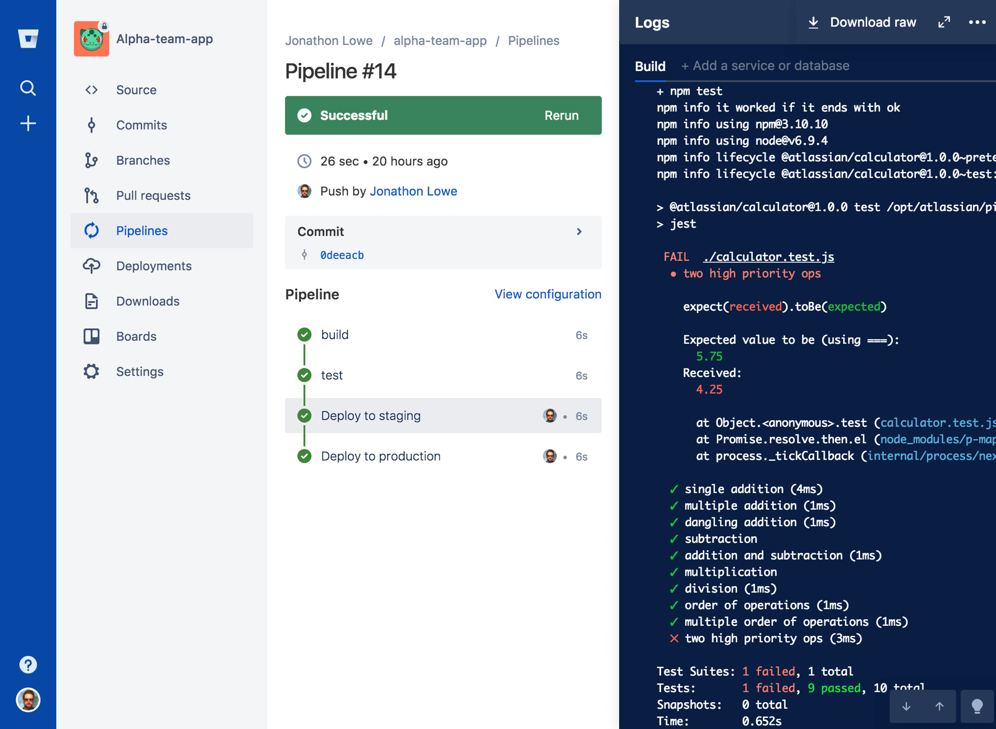996x729 pixels.
Task: Select the Deploy to staging step
Action: point(443,416)
